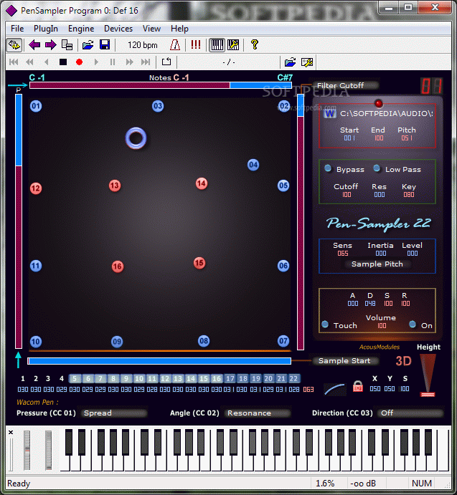Click the blue ring pen cursor
Viewport: 457px width, 495px height.
136,138
